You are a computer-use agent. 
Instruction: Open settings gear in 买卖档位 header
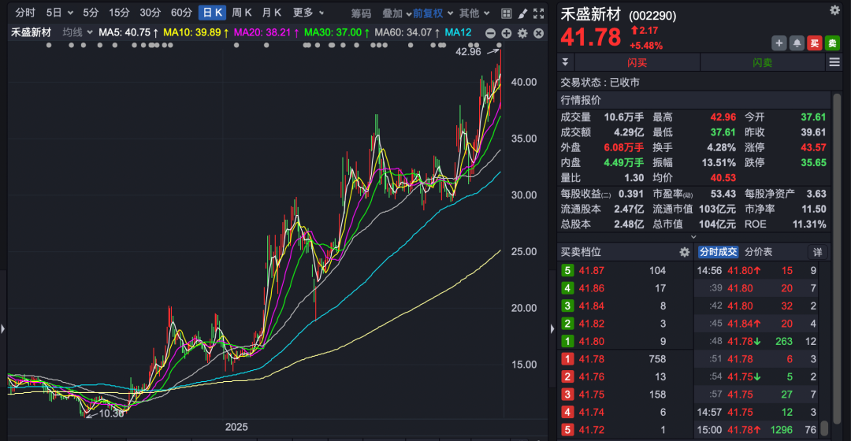684,252
